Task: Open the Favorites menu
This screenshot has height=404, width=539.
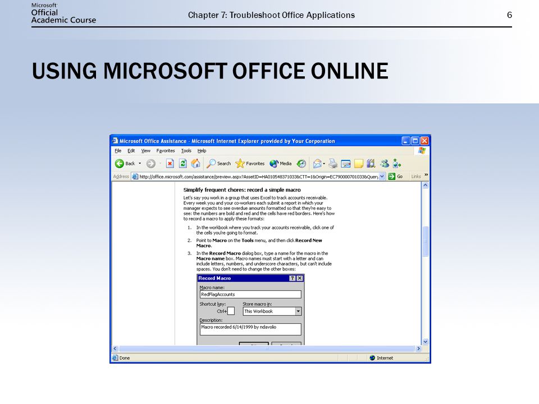Action: point(165,151)
